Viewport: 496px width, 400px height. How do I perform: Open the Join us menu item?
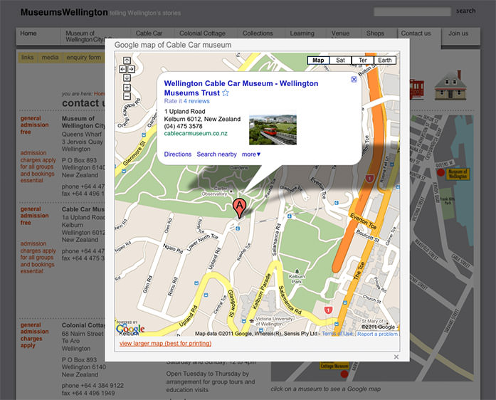click(458, 33)
